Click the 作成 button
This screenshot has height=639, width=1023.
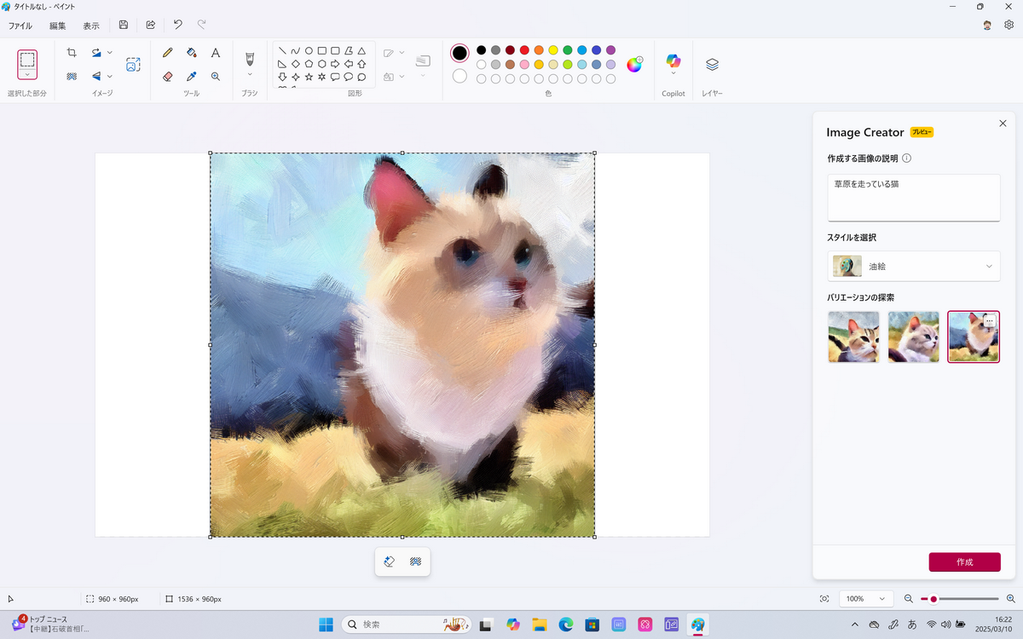click(965, 562)
